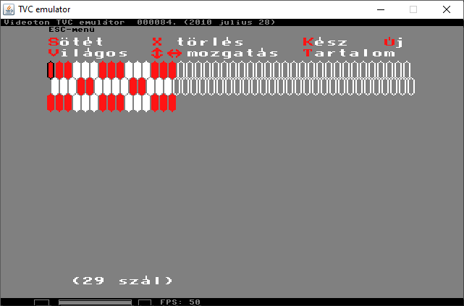Viewport: 464px width, 306px height.
Task: Toggle the last red cell in third row
Action: pyautogui.click(x=172, y=103)
